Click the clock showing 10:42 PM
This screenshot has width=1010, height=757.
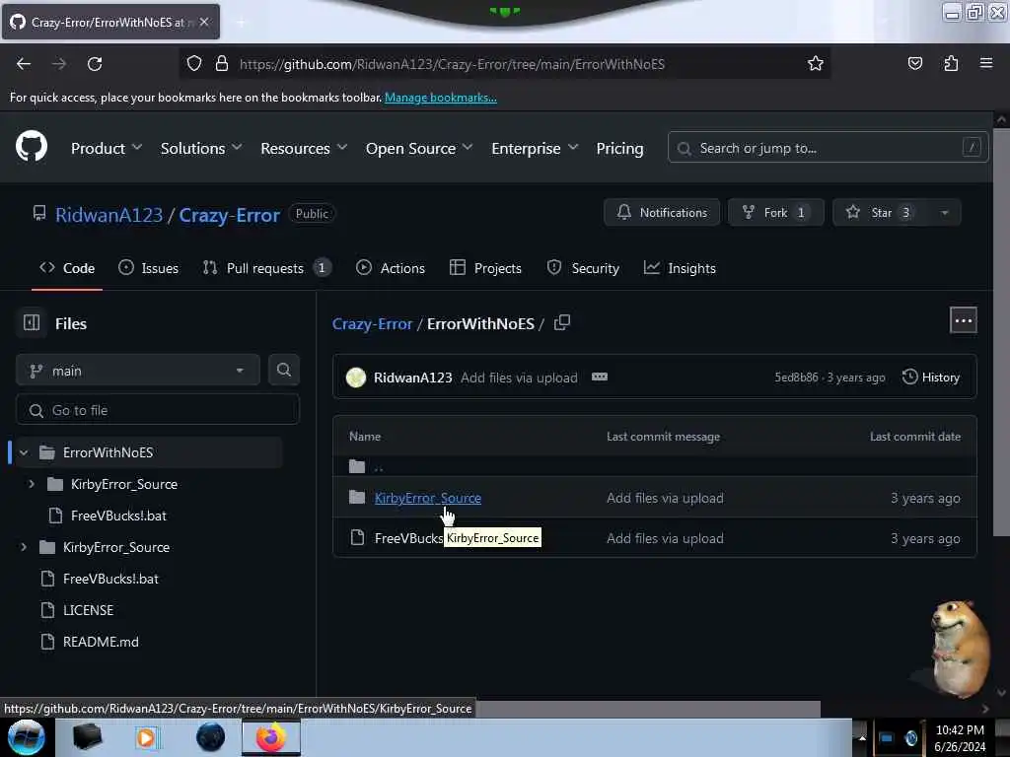(959, 730)
